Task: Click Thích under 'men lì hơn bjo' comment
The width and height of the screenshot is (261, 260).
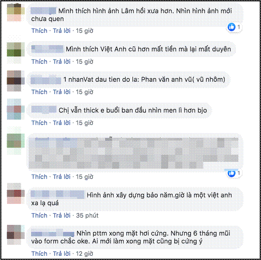Action: tap(39, 123)
